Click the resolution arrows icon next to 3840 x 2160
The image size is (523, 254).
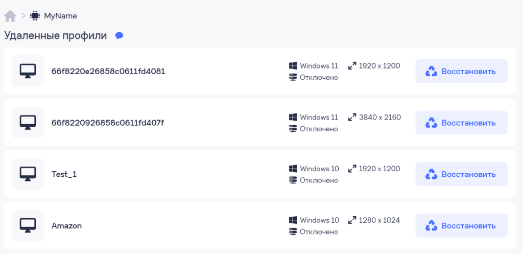point(352,117)
